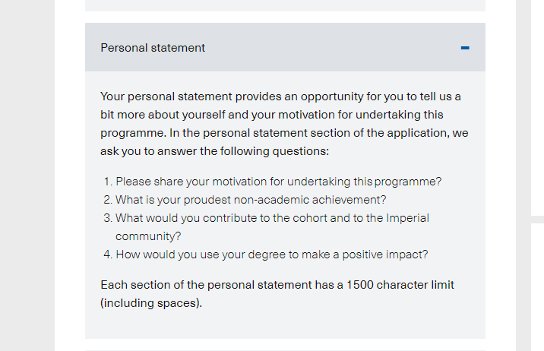Viewport: 544px width, 351px height.
Task: Click the 1500 character limit sentence
Action: pyautogui.click(x=277, y=294)
